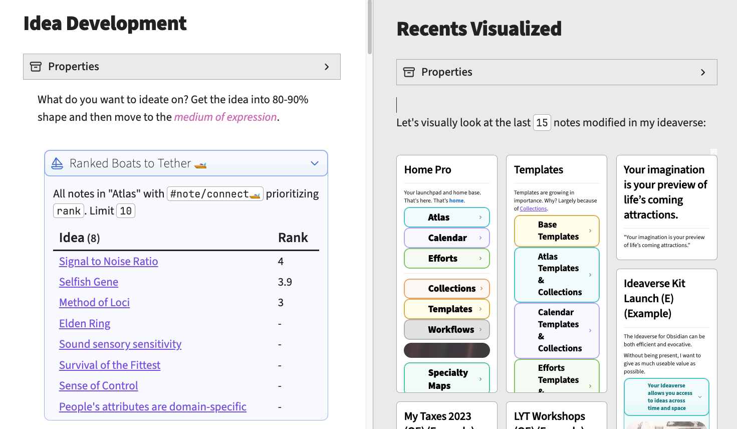This screenshot has height=429, width=737.
Task: Collapse the Ranked Boats to Tether callout
Action: click(315, 163)
